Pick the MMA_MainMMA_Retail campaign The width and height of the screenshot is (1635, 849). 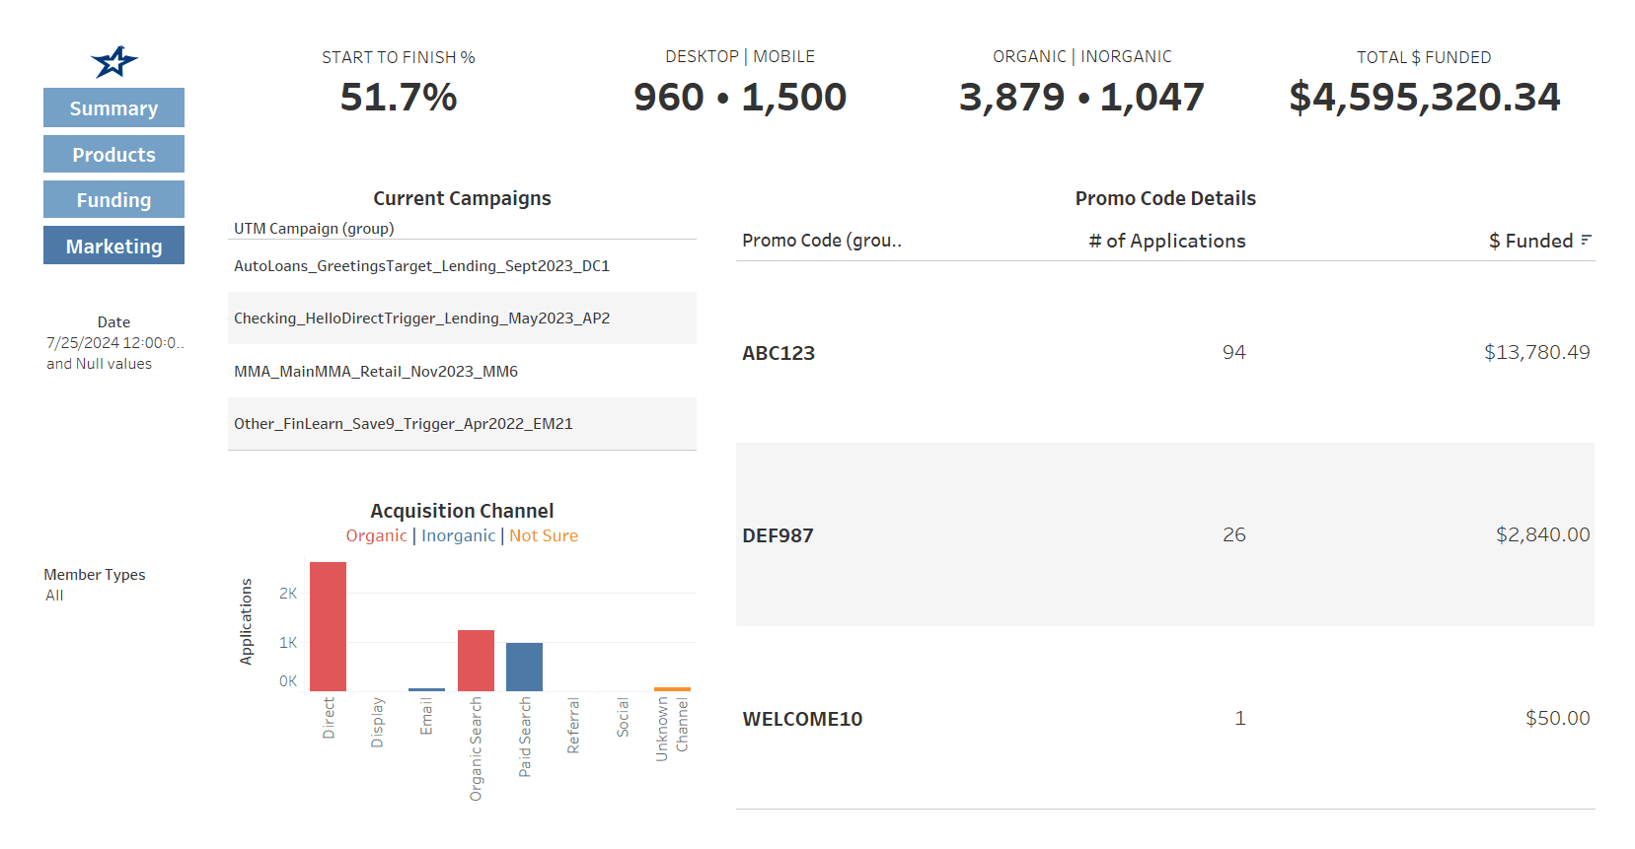pos(376,372)
